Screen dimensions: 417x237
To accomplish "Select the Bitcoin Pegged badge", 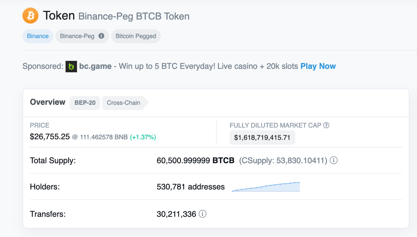I will 136,36.
